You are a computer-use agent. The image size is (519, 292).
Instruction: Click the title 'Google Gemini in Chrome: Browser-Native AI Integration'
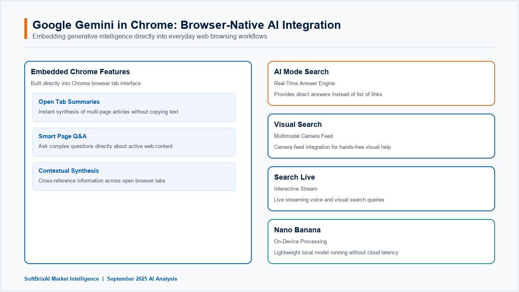coord(187,25)
